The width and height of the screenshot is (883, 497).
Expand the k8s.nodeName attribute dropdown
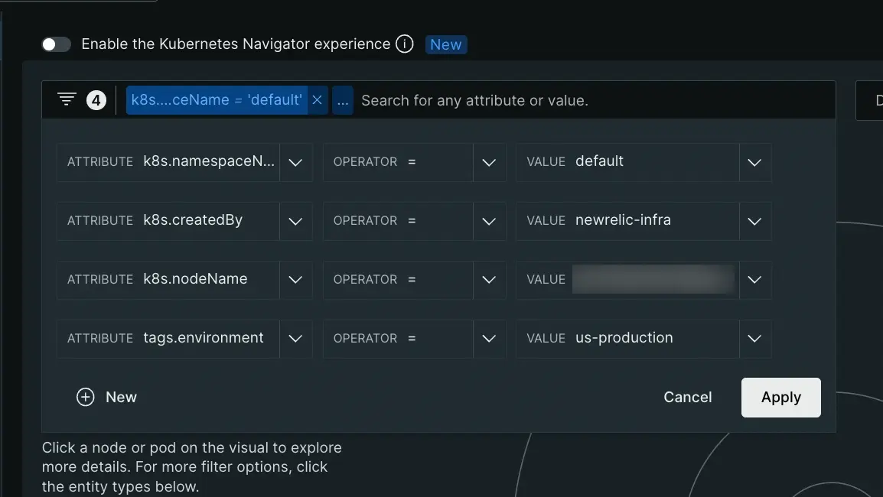(295, 280)
